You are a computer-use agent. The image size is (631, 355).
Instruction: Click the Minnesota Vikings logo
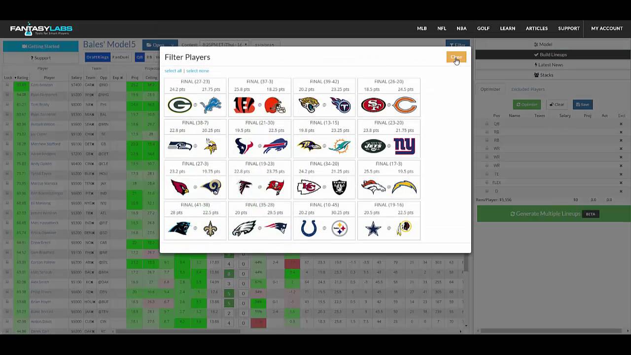coord(211,146)
